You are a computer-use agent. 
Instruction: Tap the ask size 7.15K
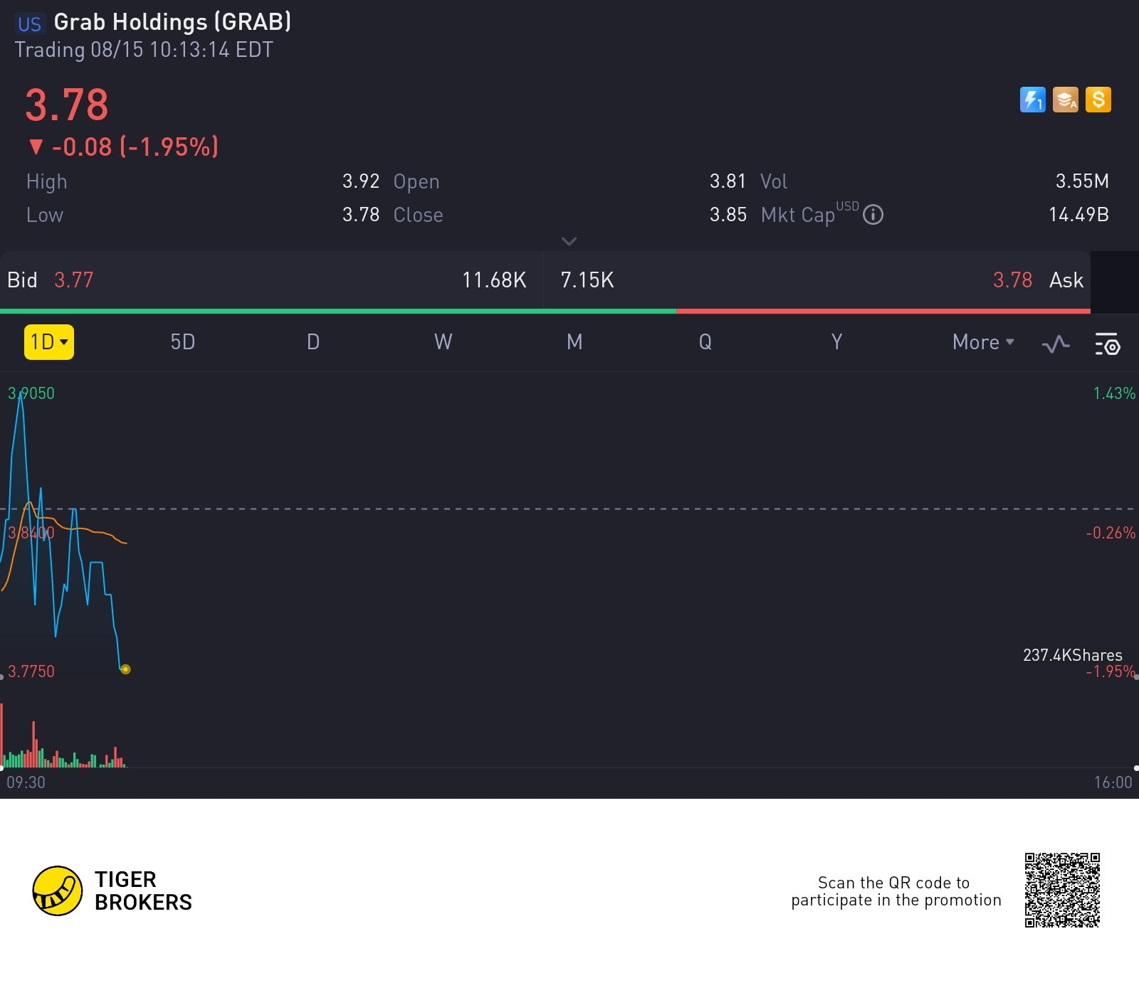[x=587, y=280]
